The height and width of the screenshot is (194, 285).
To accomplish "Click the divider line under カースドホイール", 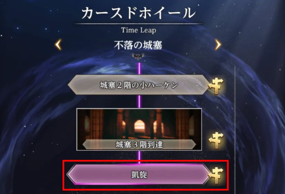I will coord(138,23).
